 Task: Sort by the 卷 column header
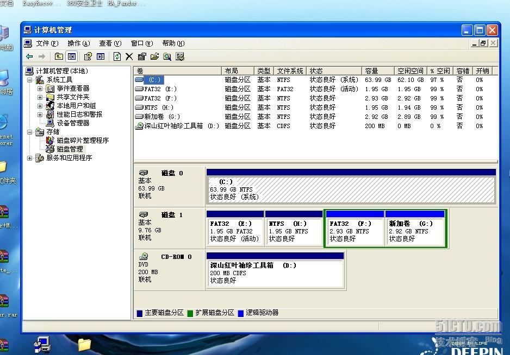[x=178, y=71]
